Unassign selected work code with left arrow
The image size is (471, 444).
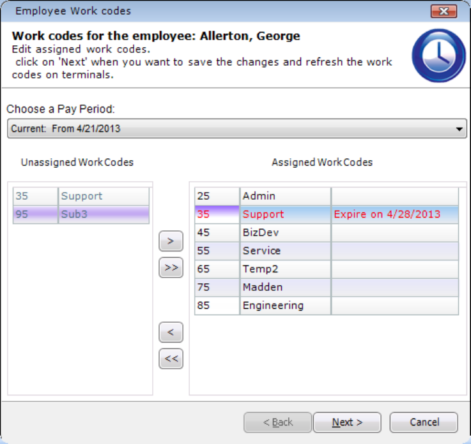pos(171,332)
